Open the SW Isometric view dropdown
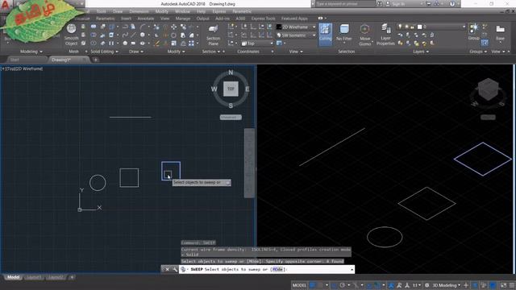This screenshot has width=516, height=290. coord(296,35)
